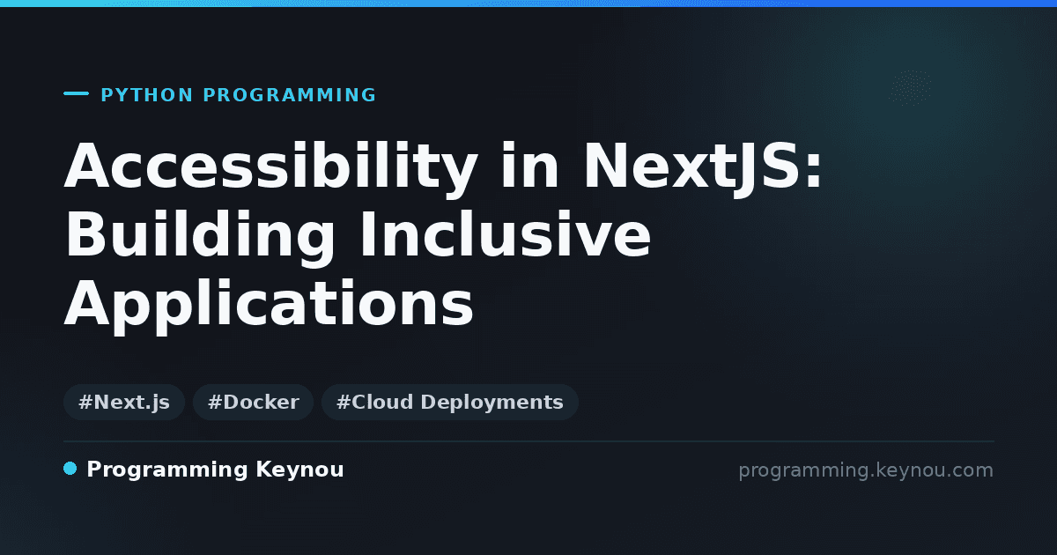The width and height of the screenshot is (1057, 555).
Task: Click the cyan dot beside Programming Keynou
Action: click(x=70, y=469)
